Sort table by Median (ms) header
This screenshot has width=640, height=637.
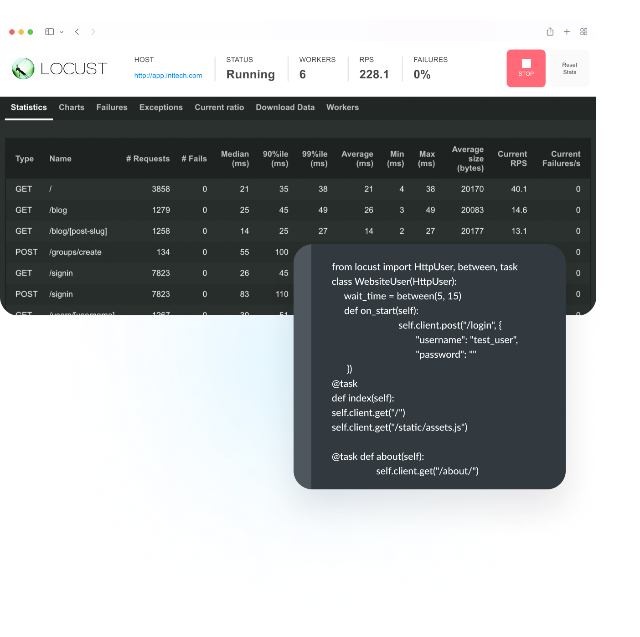(235, 159)
